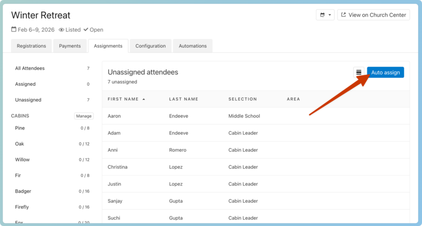
Task: Select the Pine cabin
Action: point(20,128)
